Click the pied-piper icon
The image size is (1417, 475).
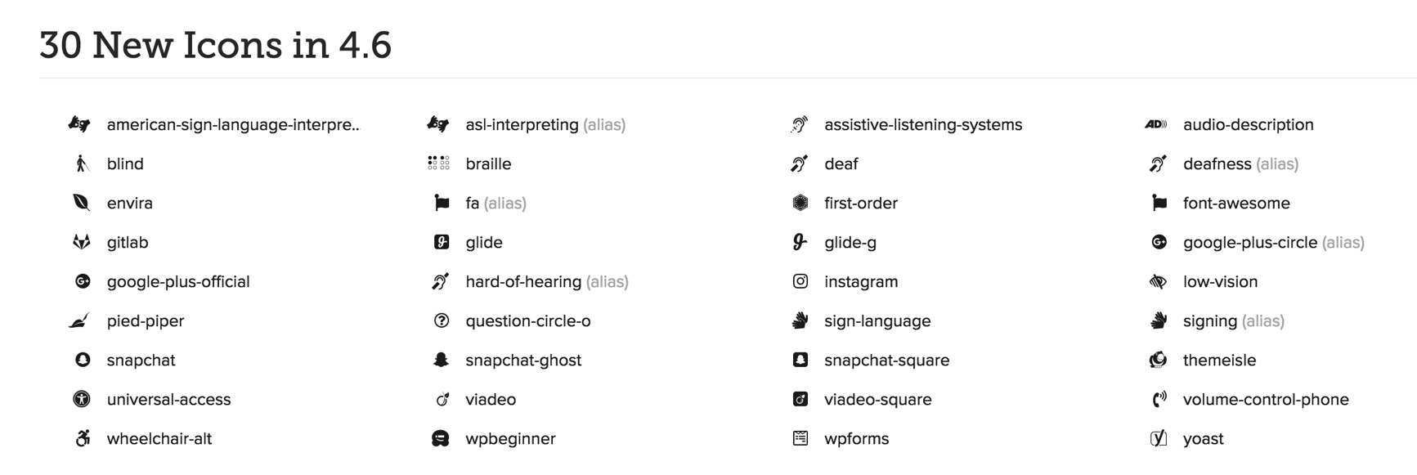click(x=80, y=320)
